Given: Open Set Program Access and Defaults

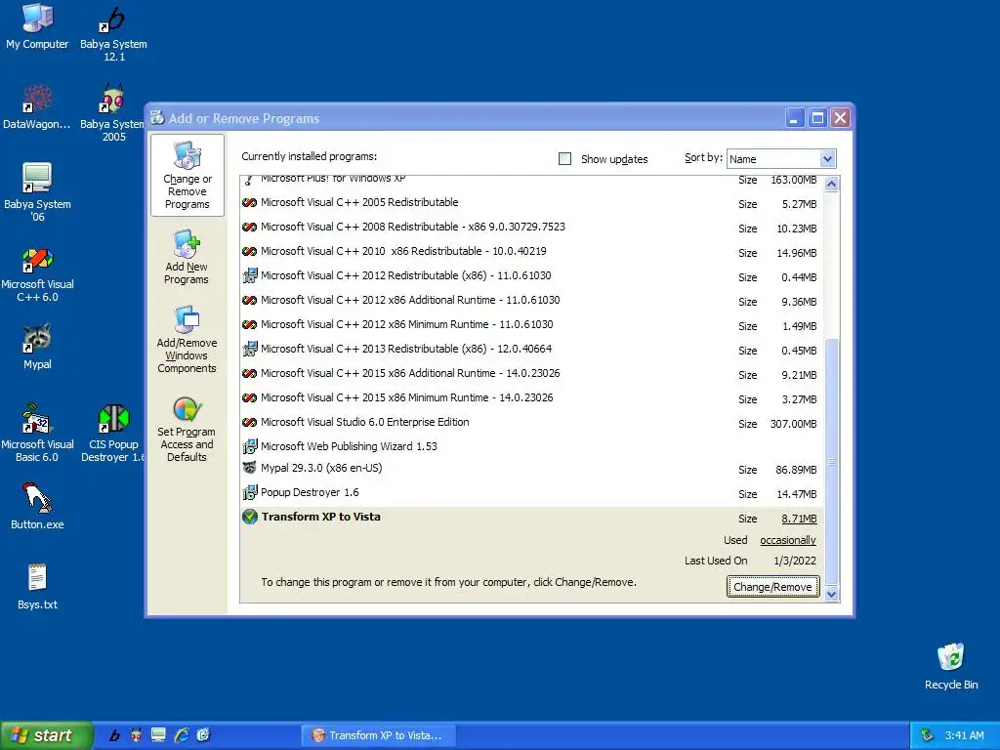Looking at the screenshot, I should click(187, 429).
